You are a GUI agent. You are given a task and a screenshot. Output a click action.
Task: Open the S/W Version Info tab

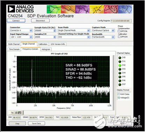(x=58, y=44)
